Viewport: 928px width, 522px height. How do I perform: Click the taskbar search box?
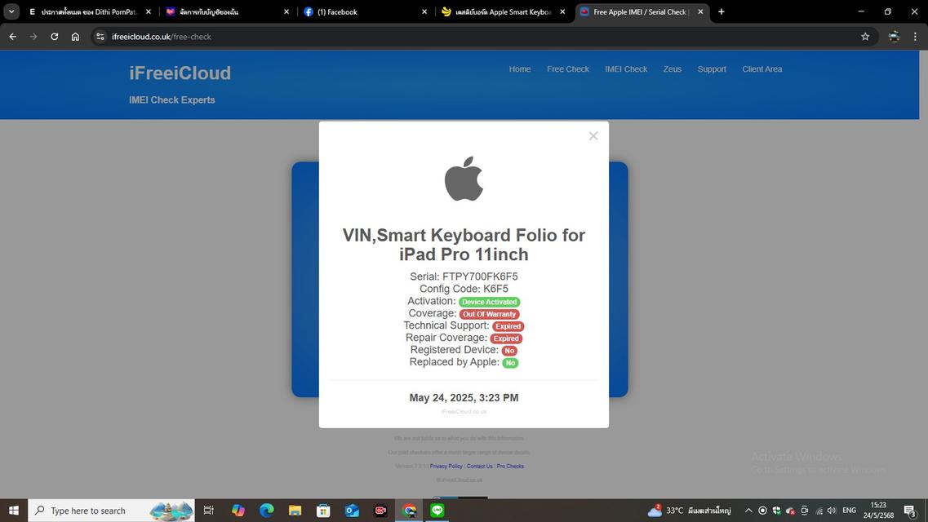(111, 511)
